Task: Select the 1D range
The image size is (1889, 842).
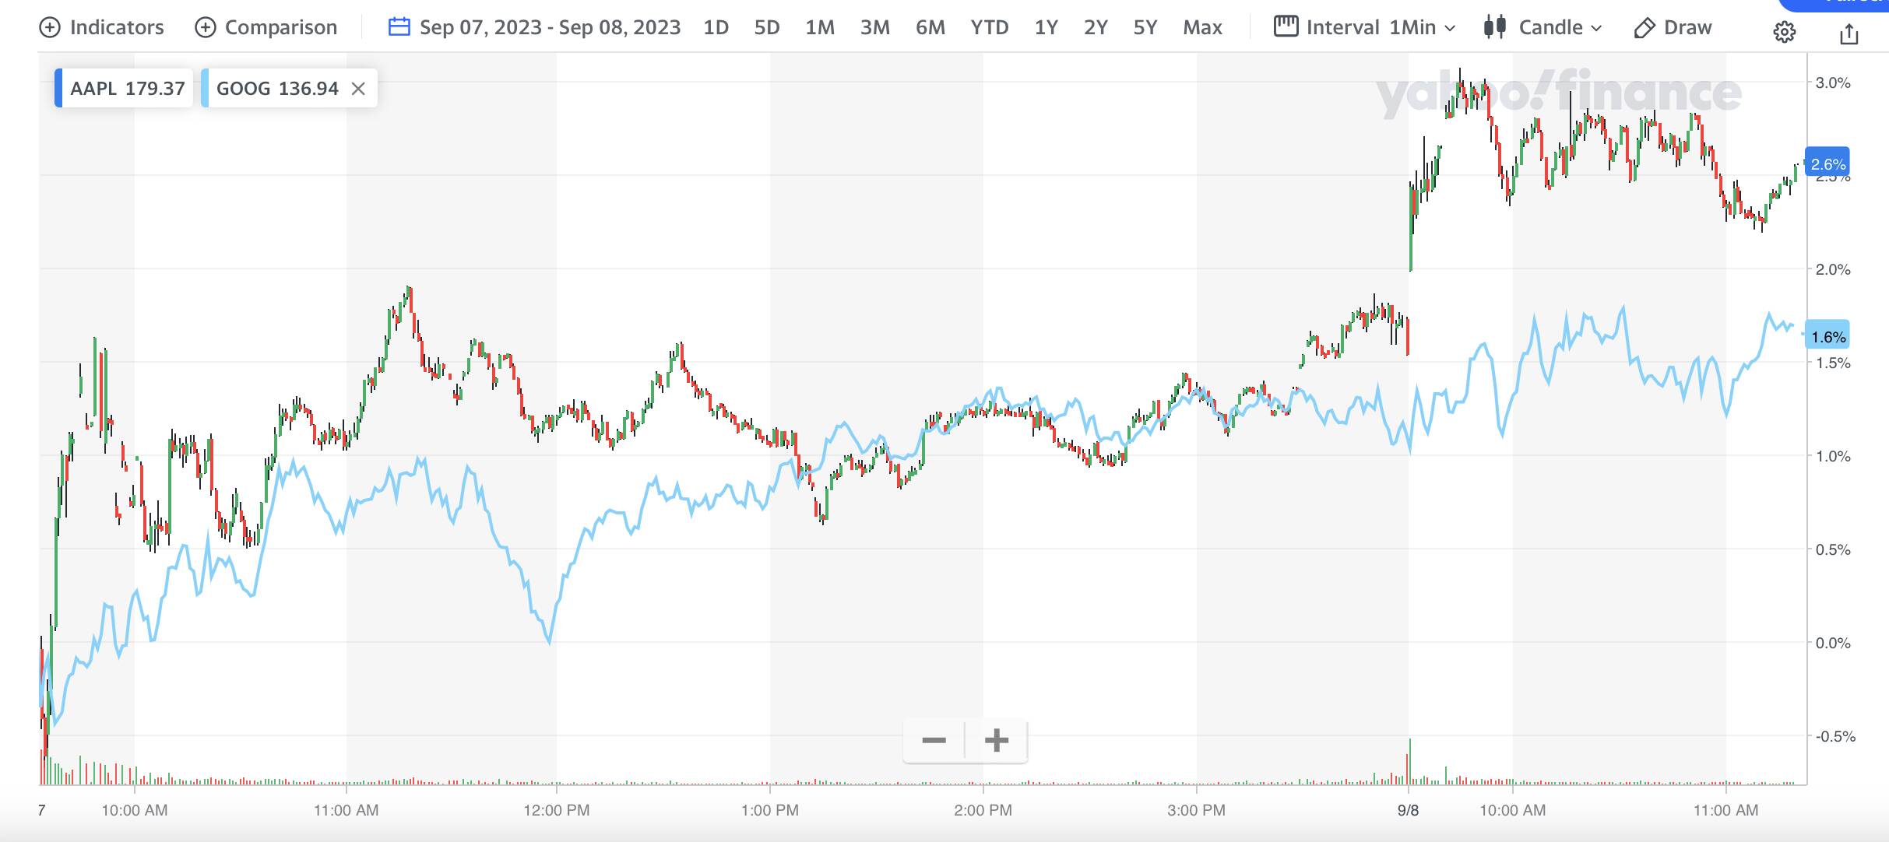Action: [x=716, y=28]
